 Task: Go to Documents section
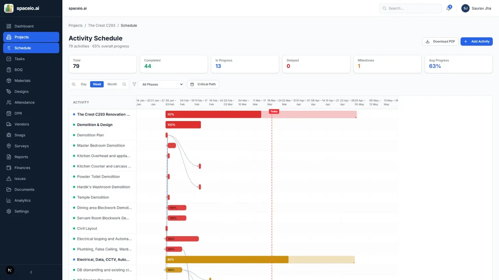31,189
